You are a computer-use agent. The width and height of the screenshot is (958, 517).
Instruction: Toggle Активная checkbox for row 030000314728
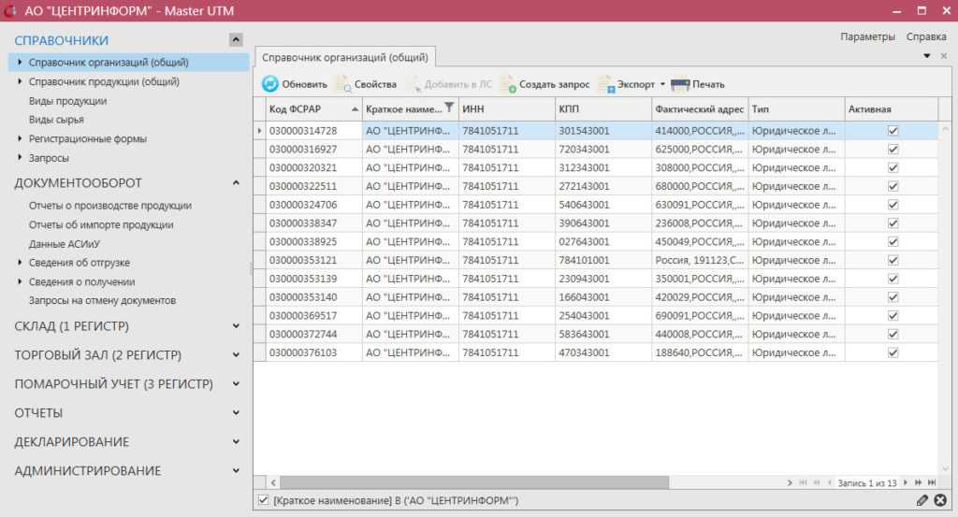[893, 131]
